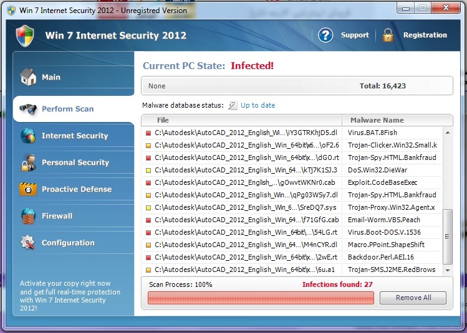The width and height of the screenshot is (467, 333).
Task: Click the Configuration gear icon
Action: click(28, 243)
